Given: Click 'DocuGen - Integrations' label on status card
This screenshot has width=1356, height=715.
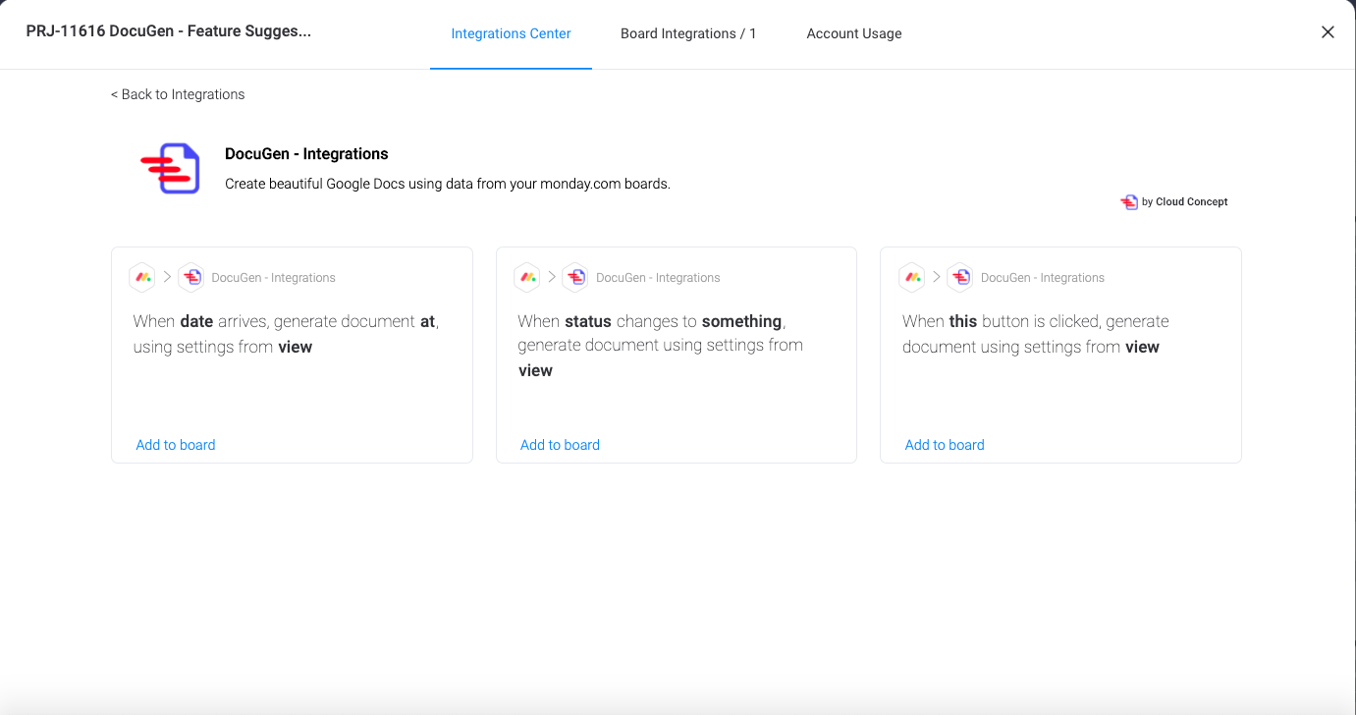Looking at the screenshot, I should click(x=658, y=278).
